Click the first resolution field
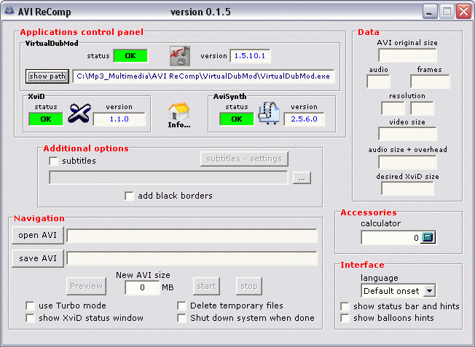 pos(393,108)
